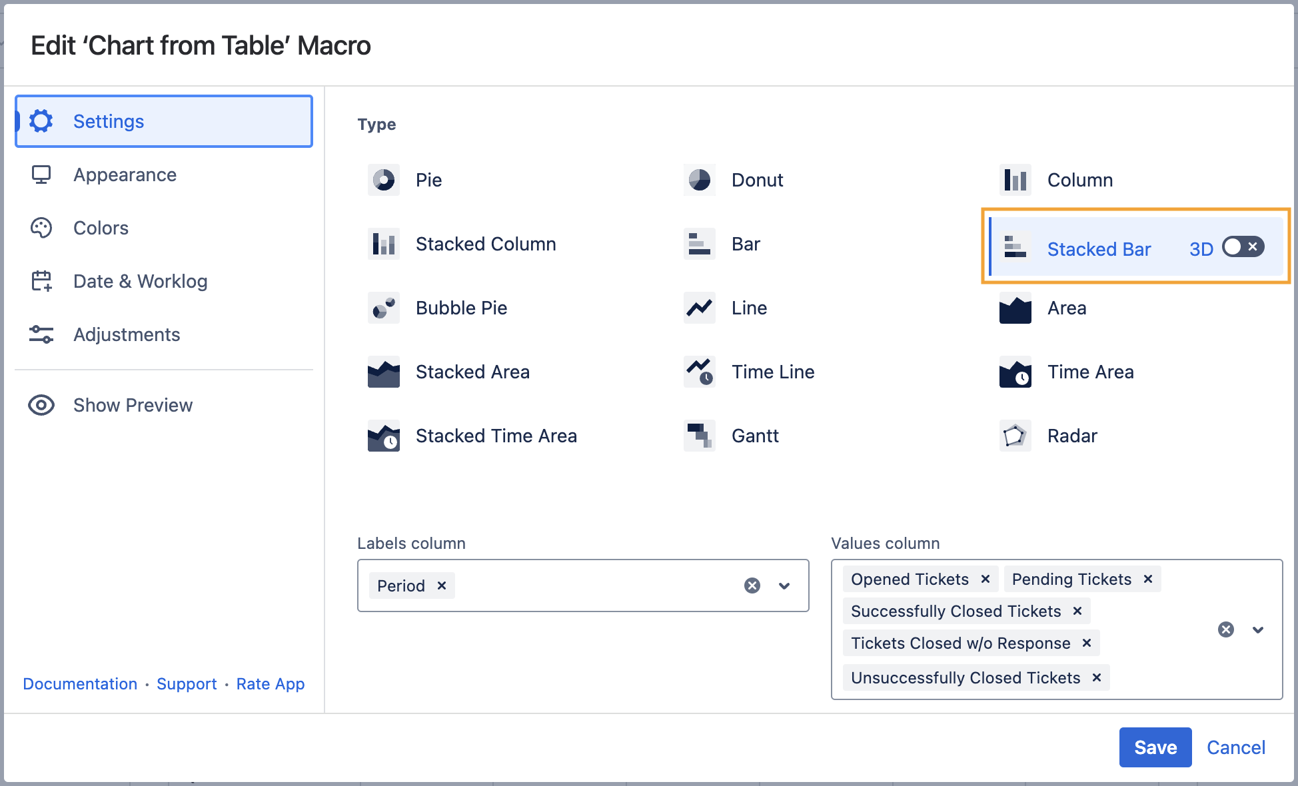Viewport: 1298px width, 786px height.
Task: Open the Appearance tab
Action: point(125,175)
